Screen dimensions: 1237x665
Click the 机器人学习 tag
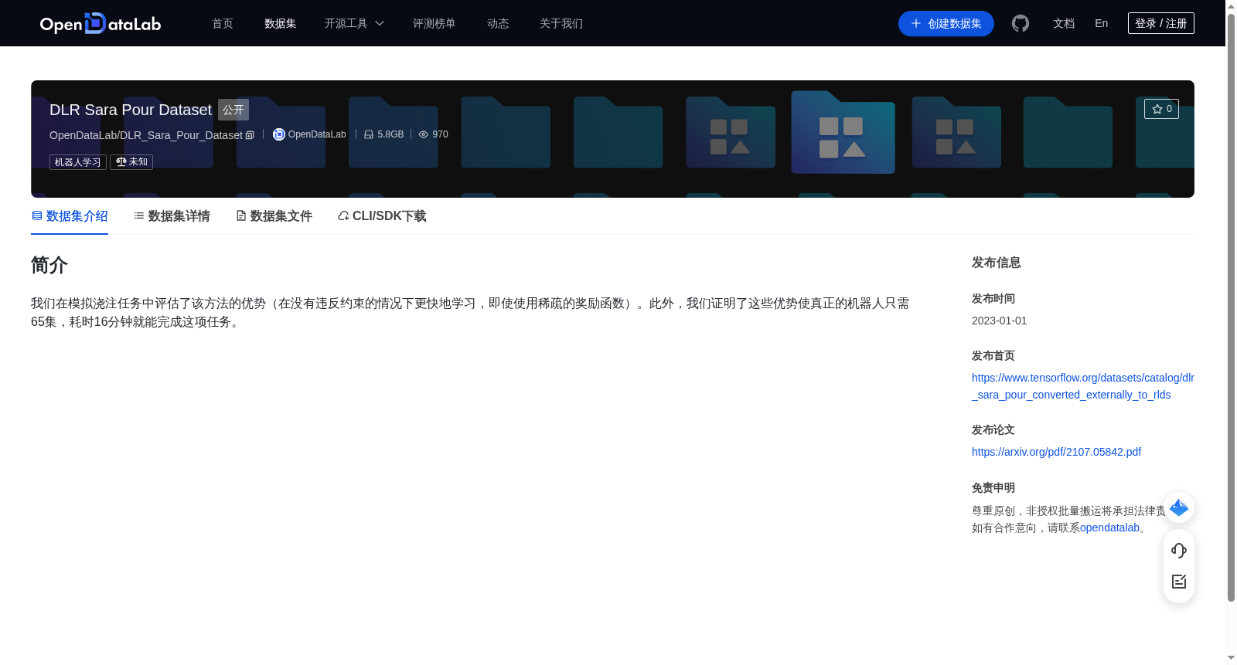pos(78,162)
